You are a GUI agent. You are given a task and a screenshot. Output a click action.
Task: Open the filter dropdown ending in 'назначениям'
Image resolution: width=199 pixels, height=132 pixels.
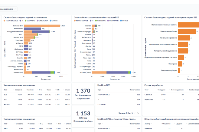(x=8, y=9)
